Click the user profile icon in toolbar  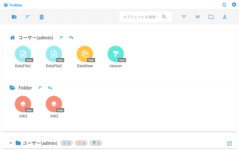click(225, 17)
